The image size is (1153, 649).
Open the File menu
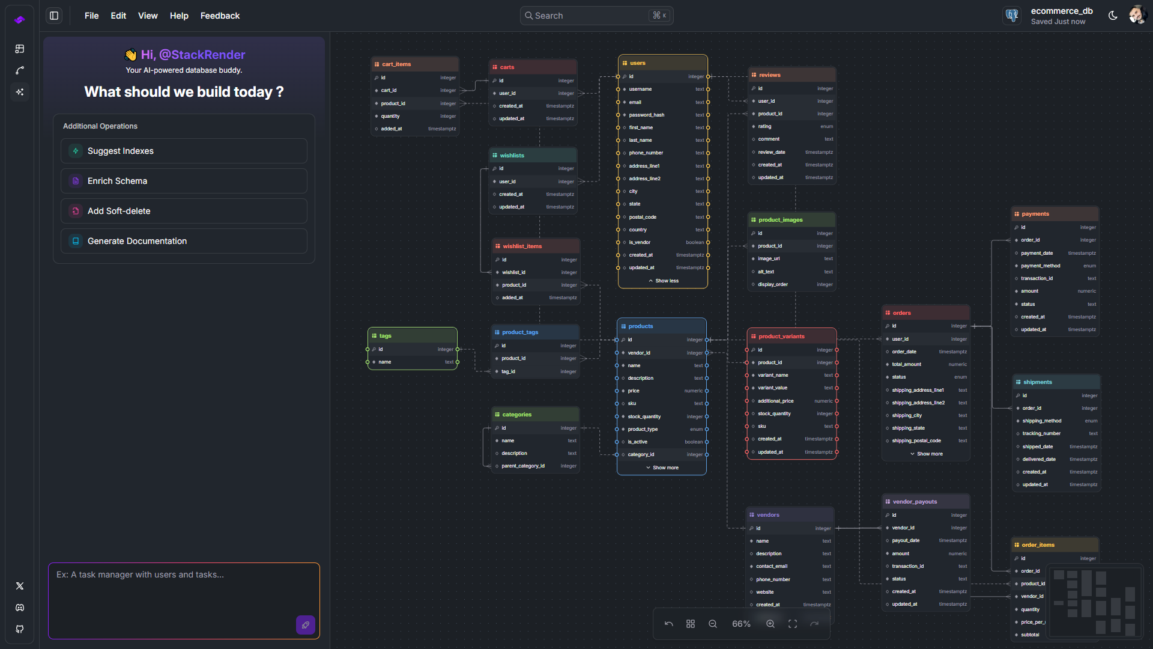coord(91,16)
